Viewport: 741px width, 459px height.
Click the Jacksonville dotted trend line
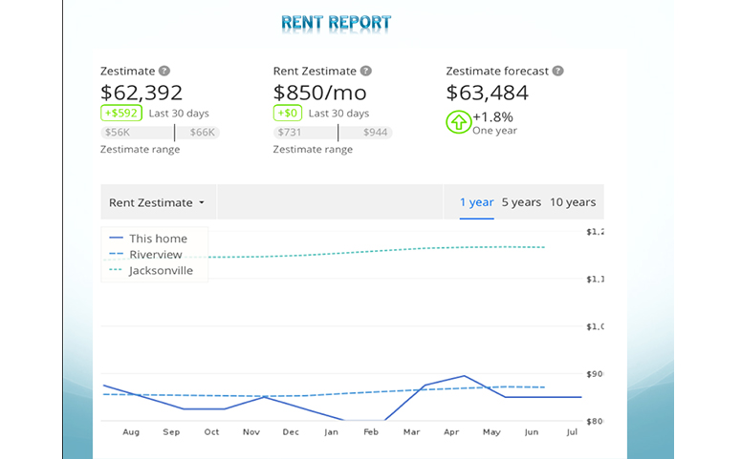(x=382, y=251)
